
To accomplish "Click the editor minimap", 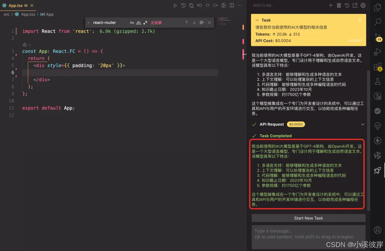I will coord(225,21).
